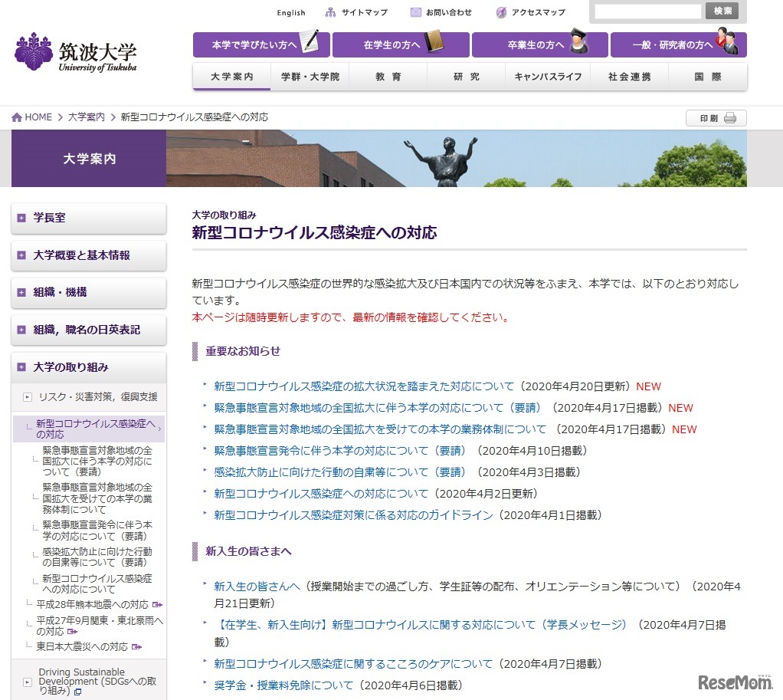Click the envelope icon next to お問い合わせ
783x700 pixels.
416,12
